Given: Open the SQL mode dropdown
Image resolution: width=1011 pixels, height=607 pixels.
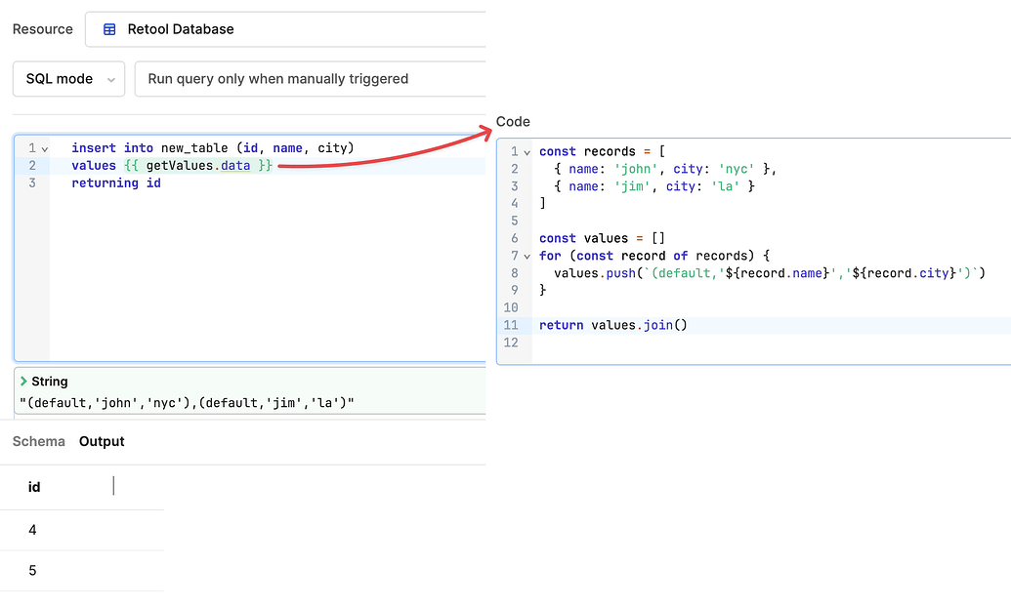Looking at the screenshot, I should 68,79.
